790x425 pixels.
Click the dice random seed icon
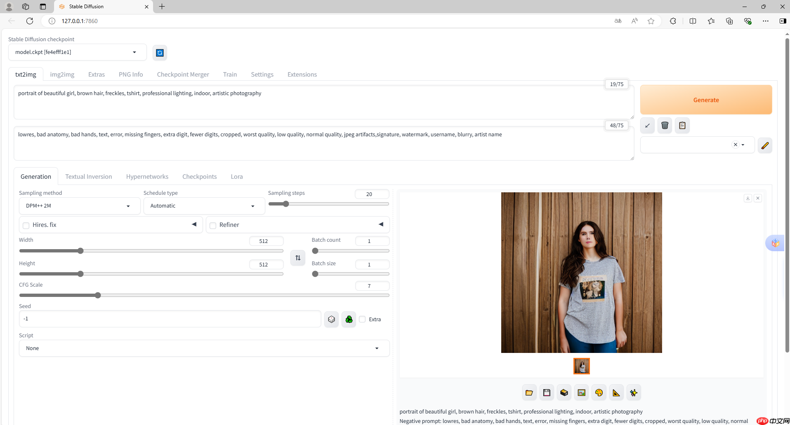pos(331,319)
